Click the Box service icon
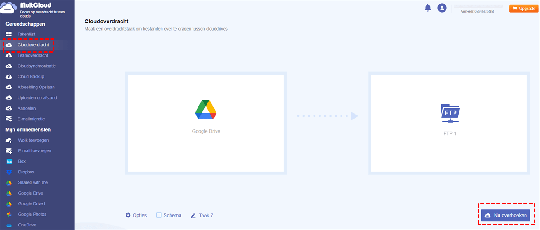The image size is (540, 230). click(9, 161)
